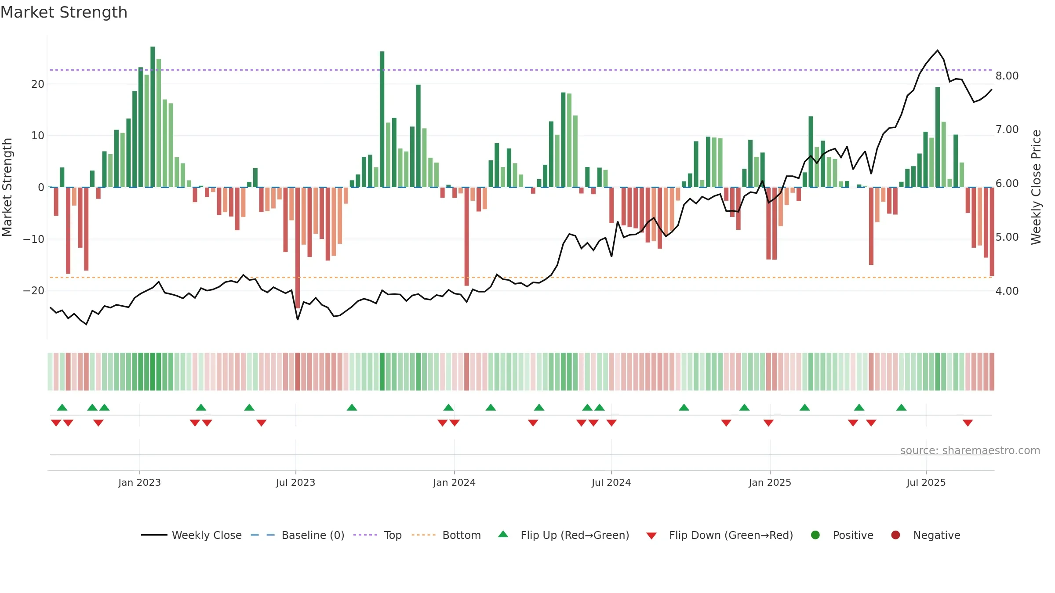Click the 4.00 price axis label
This screenshot has width=1055, height=593.
pos(1007,291)
